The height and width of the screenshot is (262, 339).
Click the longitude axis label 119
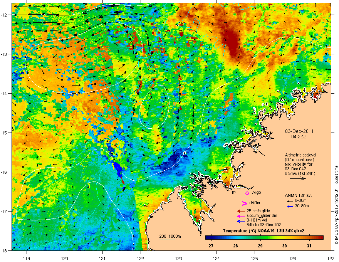27,258
